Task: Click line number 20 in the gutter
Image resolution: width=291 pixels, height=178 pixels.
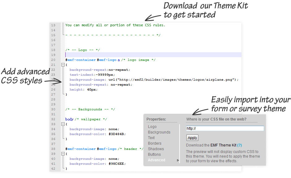Action: [x=53, y=60]
